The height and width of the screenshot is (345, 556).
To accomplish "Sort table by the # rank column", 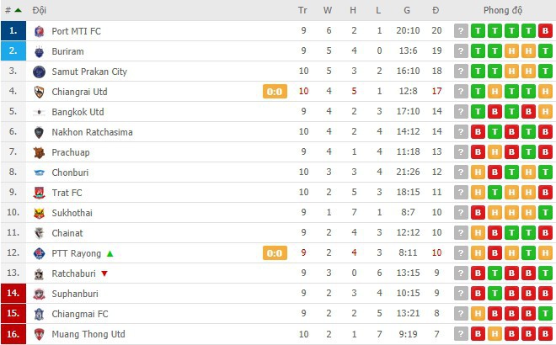I will [13, 10].
